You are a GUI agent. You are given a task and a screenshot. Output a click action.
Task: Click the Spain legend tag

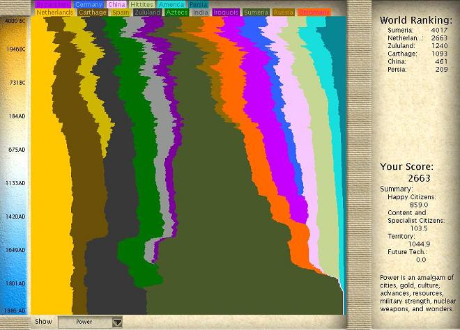(120, 13)
